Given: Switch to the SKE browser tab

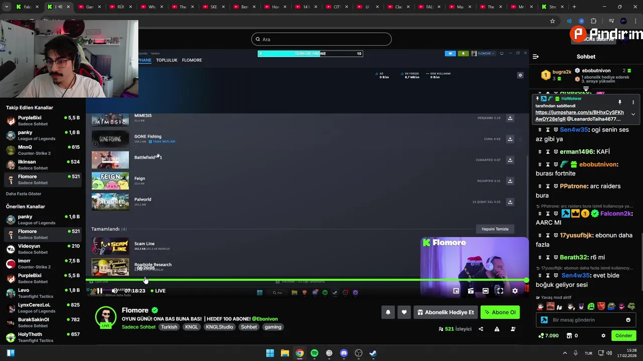Looking at the screenshot, I should tap(215, 7).
